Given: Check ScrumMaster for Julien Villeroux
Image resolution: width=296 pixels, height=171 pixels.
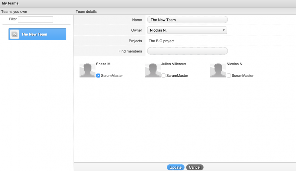Looking at the screenshot, I should click(163, 76).
